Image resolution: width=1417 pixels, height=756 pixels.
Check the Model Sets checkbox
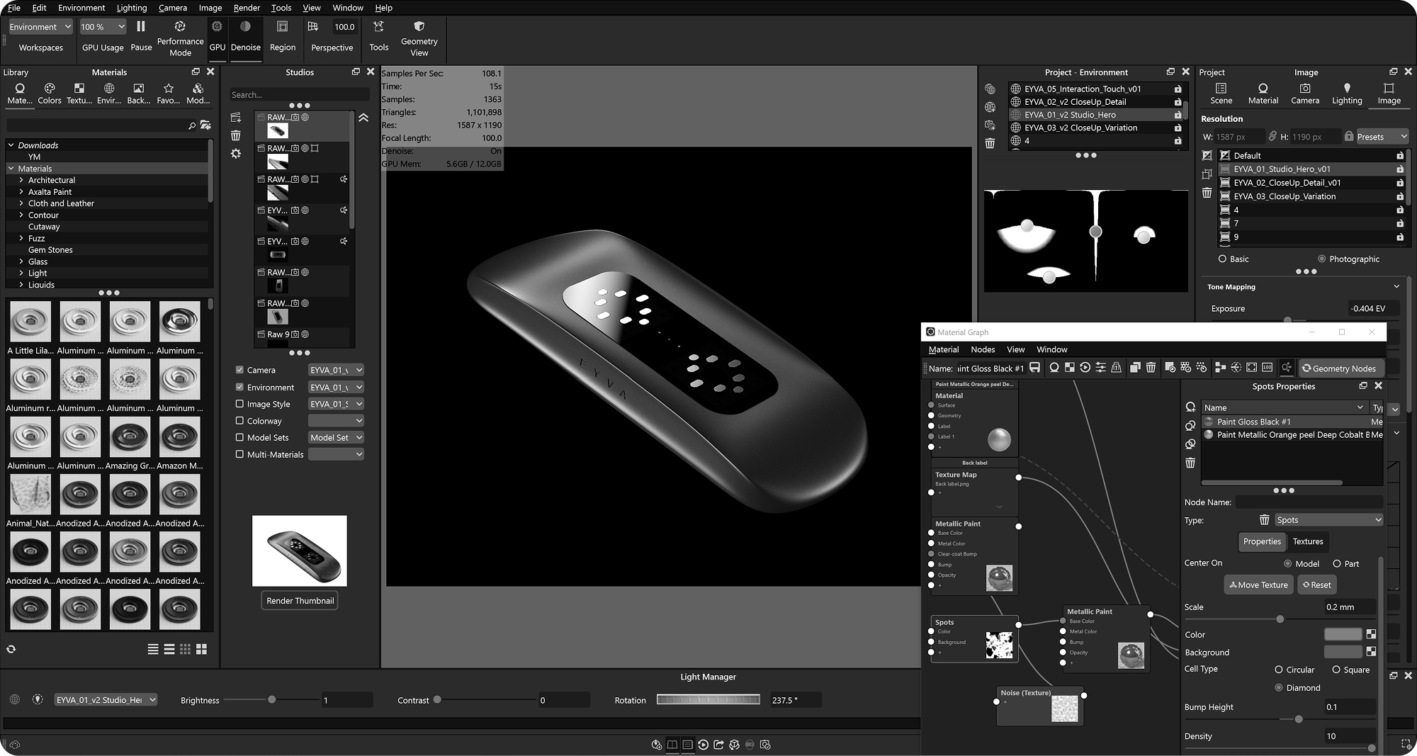pyautogui.click(x=239, y=437)
